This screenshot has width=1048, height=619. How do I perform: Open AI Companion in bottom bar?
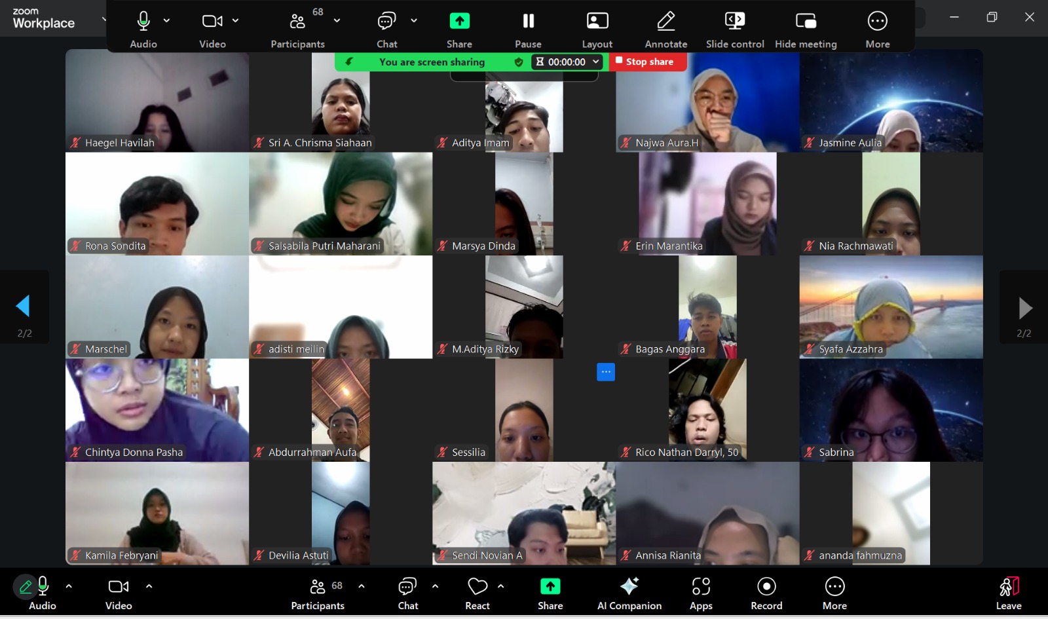click(629, 587)
